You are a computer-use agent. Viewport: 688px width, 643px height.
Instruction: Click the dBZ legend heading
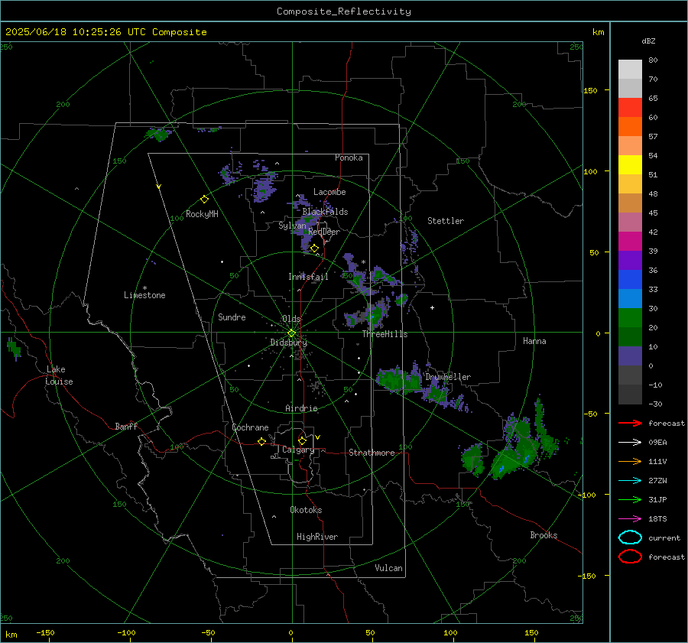(x=648, y=41)
